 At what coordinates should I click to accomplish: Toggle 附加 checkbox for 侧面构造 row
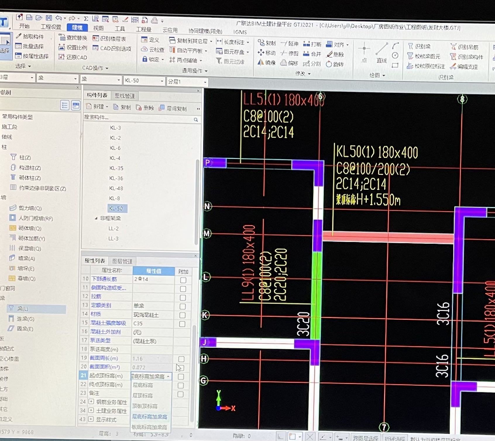pos(183,289)
